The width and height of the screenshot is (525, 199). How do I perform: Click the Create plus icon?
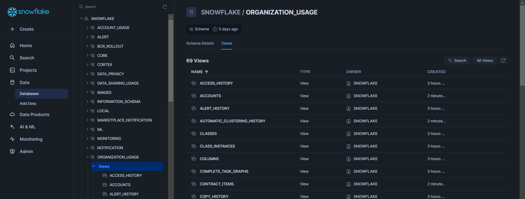(12, 29)
